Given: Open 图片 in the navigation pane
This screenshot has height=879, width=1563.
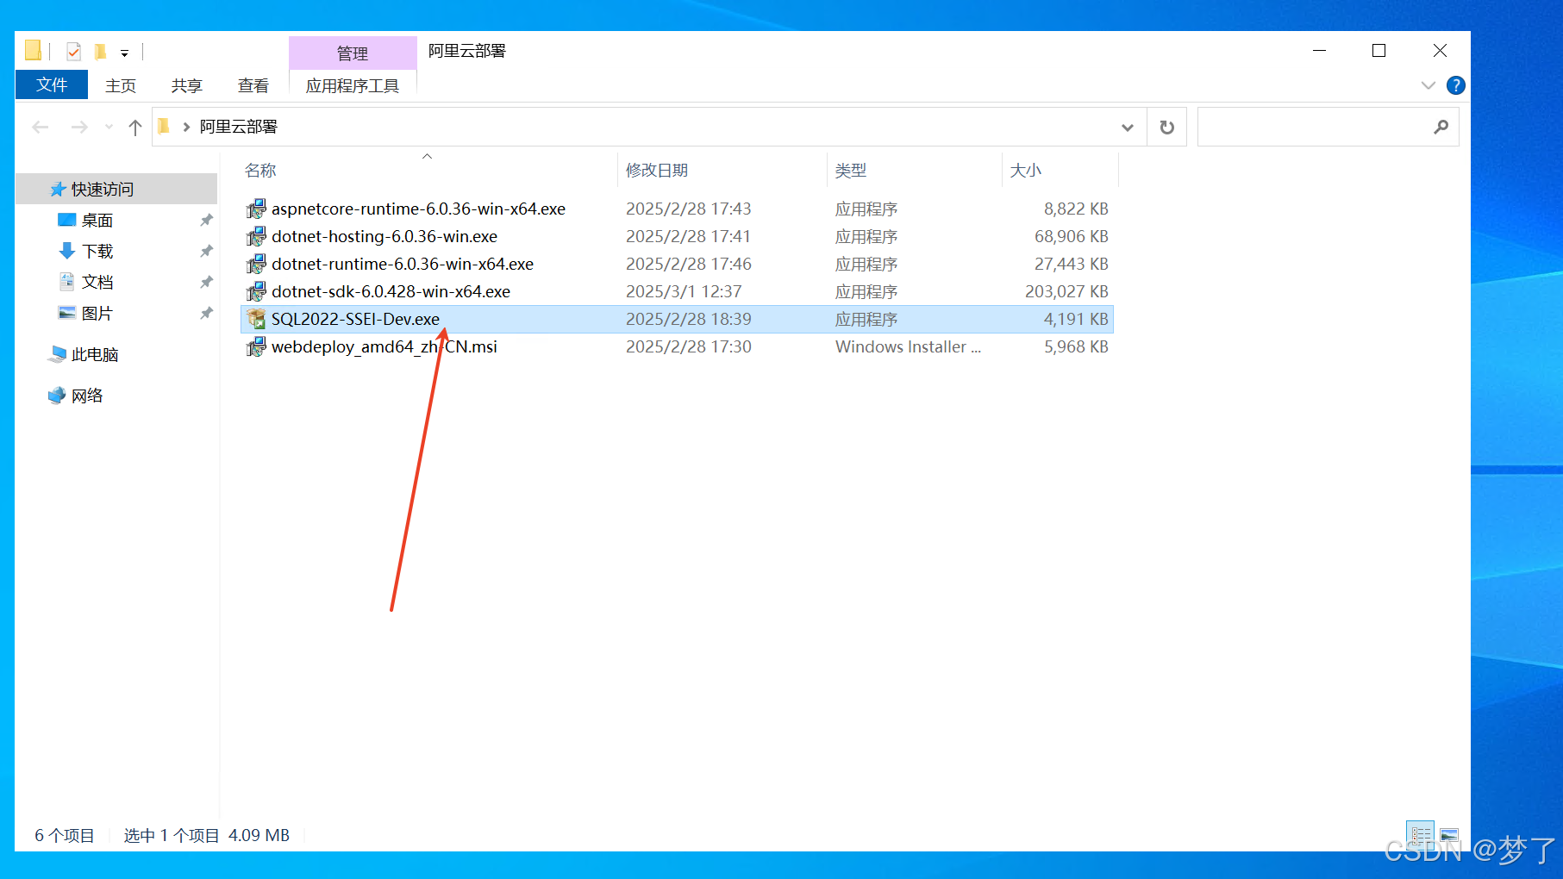Looking at the screenshot, I should coord(97,314).
